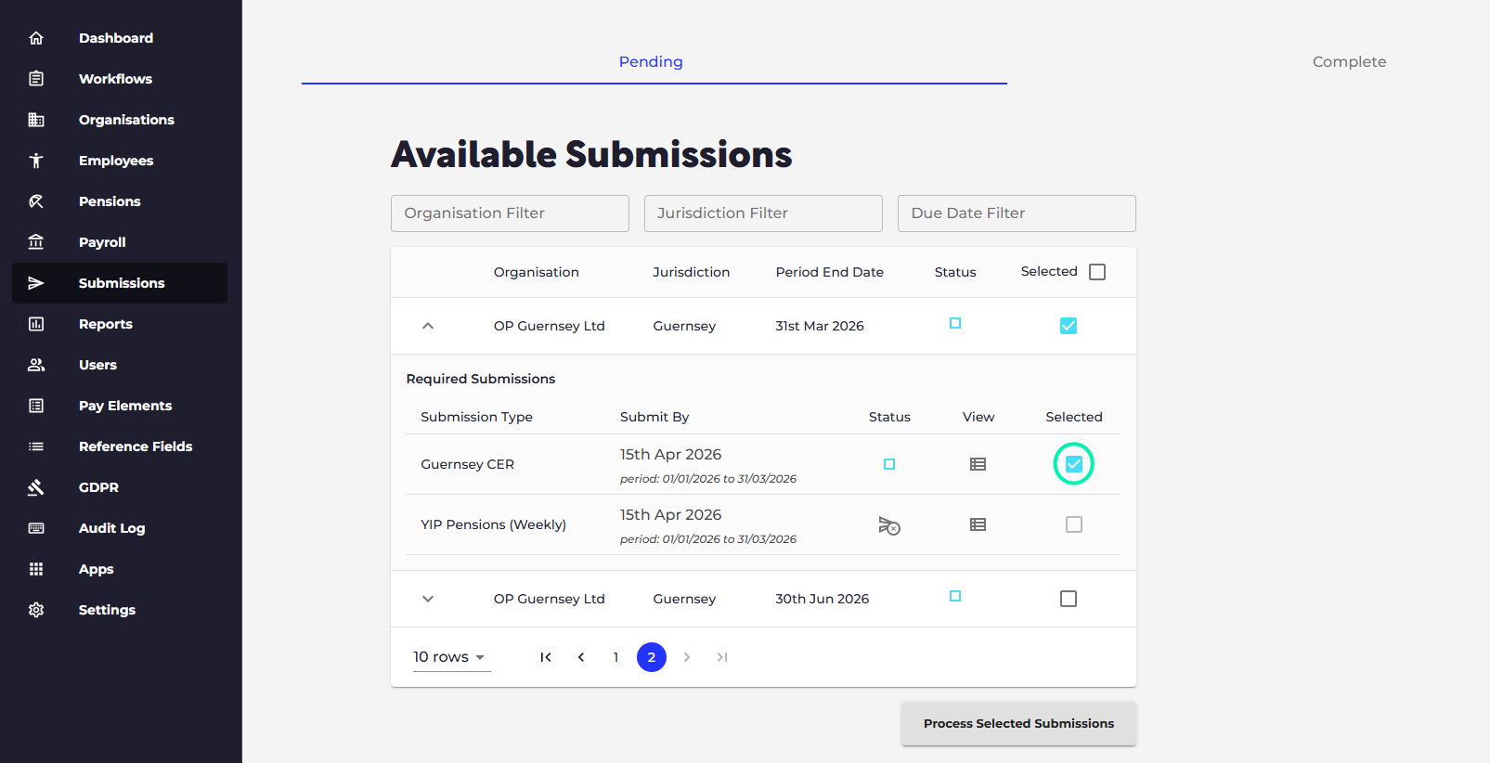Open Submissions in the sidebar menu
Viewport: 1490px width, 763px height.
(x=120, y=283)
